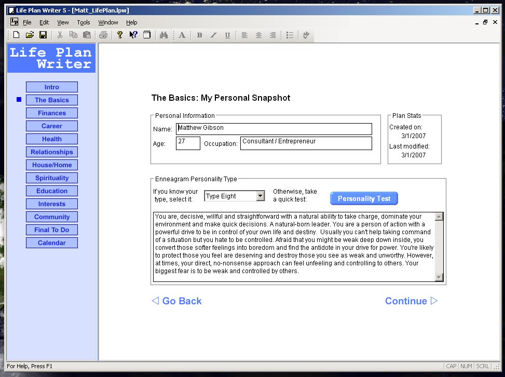Click the 'Last modified:' label in Plan Stats
Screen dimensions: 505x377
point(409,146)
